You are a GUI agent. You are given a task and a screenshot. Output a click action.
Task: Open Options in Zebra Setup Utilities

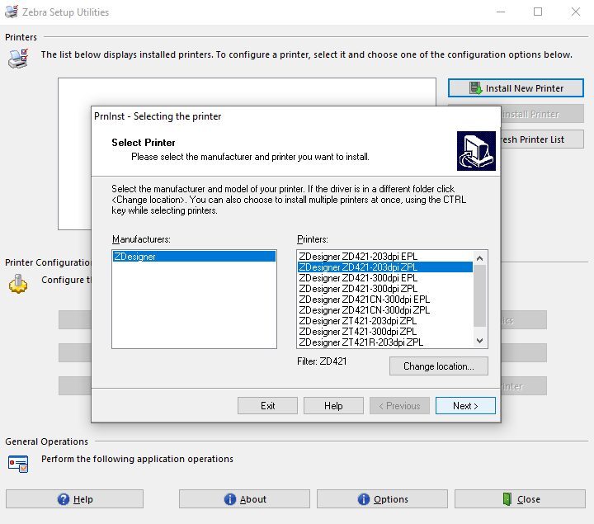(382, 499)
